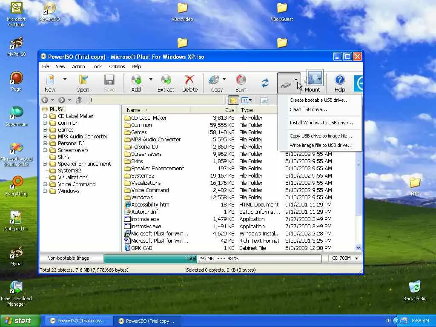Switch to first PowerISO taskbar button
The width and height of the screenshot is (436, 327).
[x=78, y=321]
